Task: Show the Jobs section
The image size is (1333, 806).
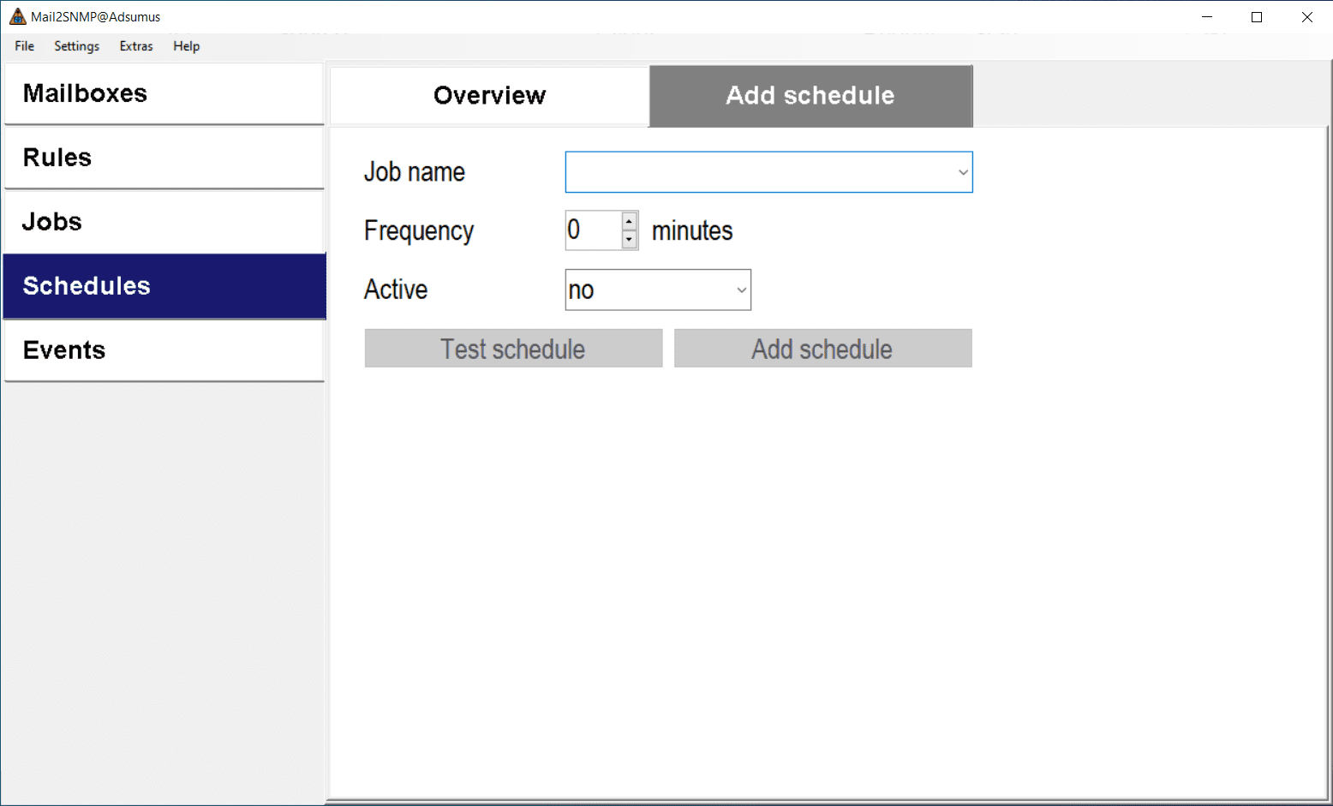Action: [164, 222]
